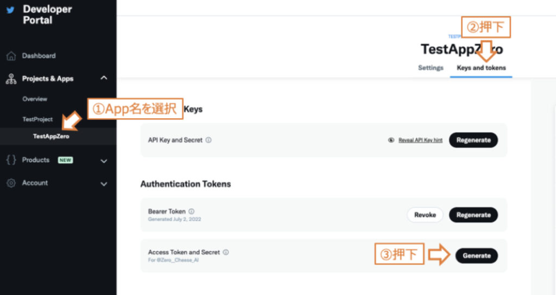This screenshot has width=556, height=295.
Task: Open the Account menu item
Action: (35, 183)
